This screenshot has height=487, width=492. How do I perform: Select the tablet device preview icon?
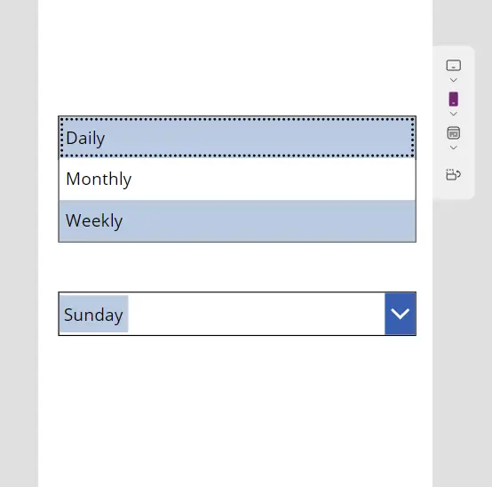point(454,65)
